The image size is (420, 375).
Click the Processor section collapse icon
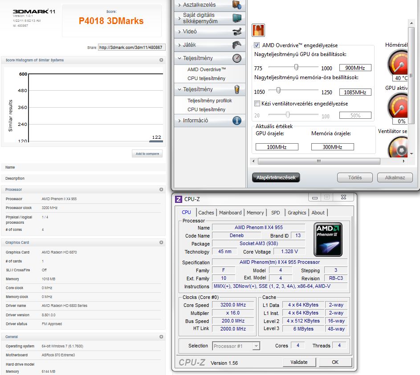coord(161,190)
